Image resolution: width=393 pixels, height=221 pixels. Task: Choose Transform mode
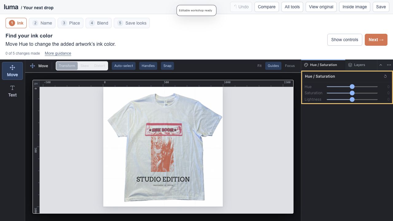[67, 66]
